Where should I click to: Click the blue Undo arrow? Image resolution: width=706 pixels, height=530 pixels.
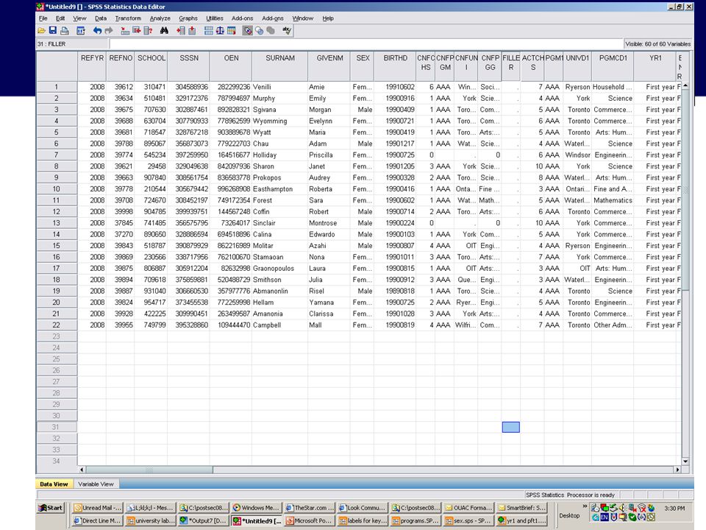tap(97, 31)
